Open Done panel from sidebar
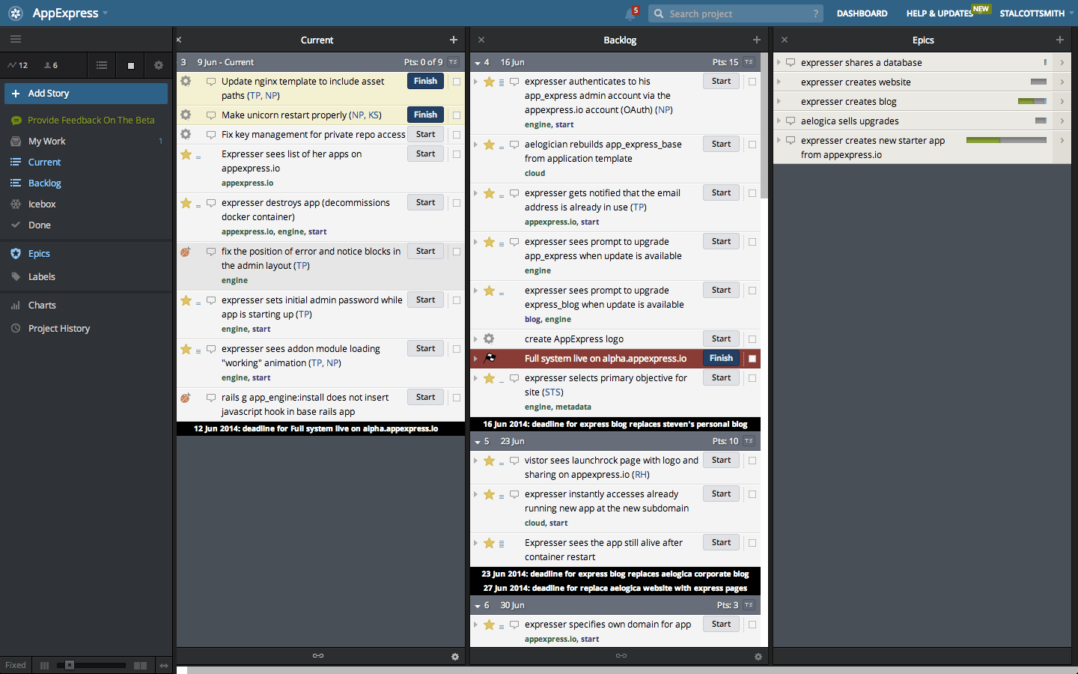Viewport: 1078px width, 674px height. (40, 225)
